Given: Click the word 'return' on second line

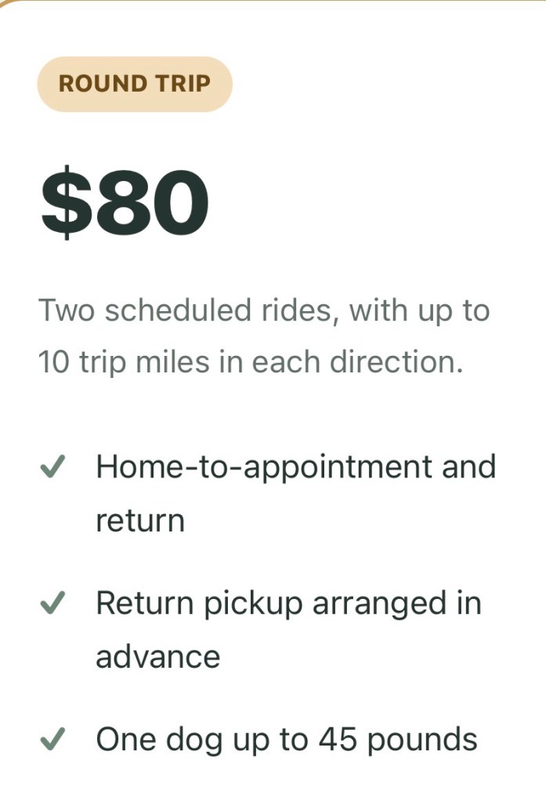Looking at the screenshot, I should click(140, 521).
